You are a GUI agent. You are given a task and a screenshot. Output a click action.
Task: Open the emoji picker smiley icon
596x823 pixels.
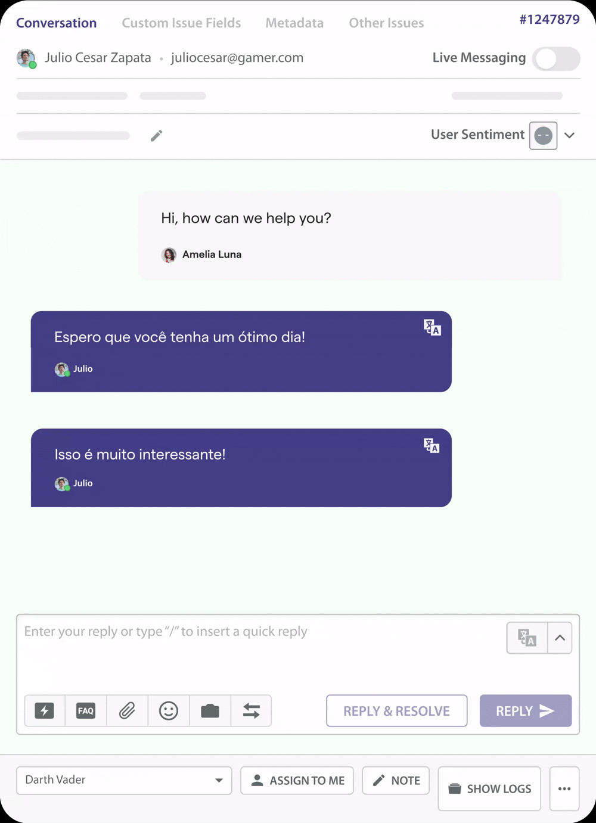tap(169, 710)
